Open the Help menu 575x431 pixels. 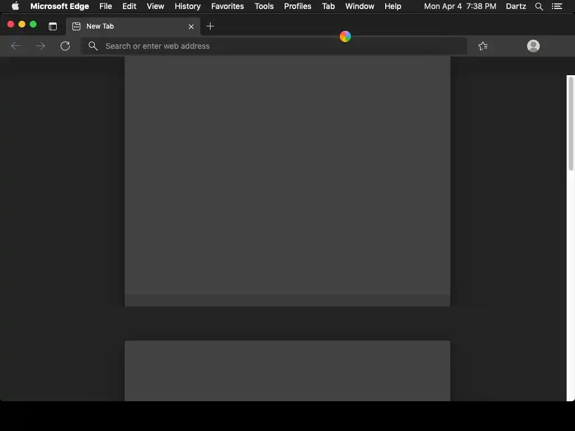pyautogui.click(x=393, y=6)
